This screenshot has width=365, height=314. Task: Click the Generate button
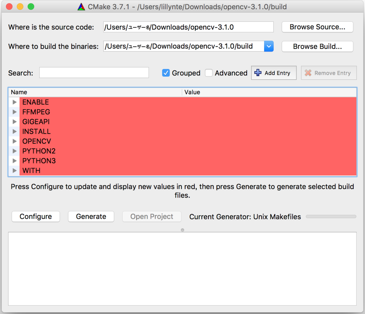click(91, 217)
